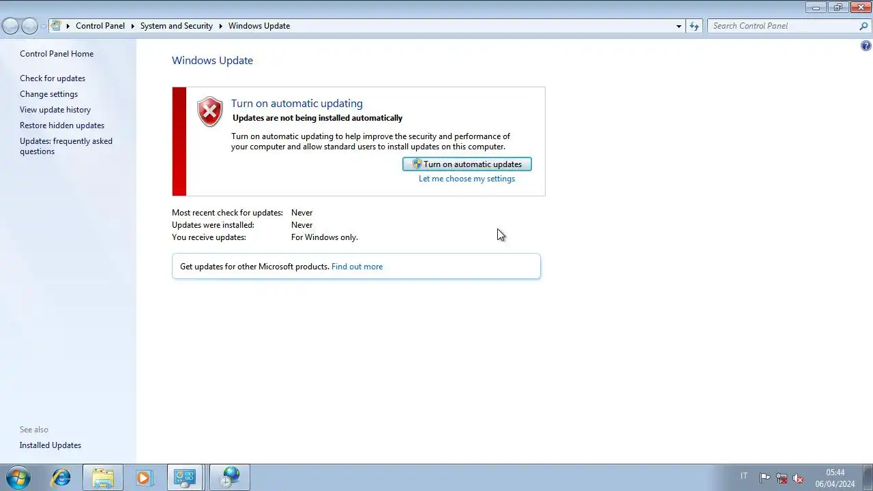Expand arrow after Control Panel breadcrumb
The height and width of the screenshot is (491, 873).
point(132,26)
